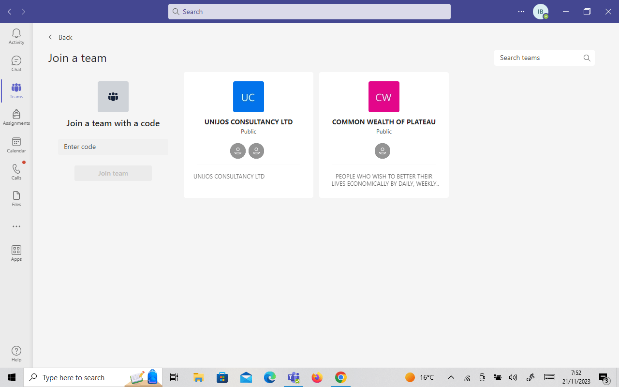
Task: Open the IB profile avatar menu
Action: 541,12
